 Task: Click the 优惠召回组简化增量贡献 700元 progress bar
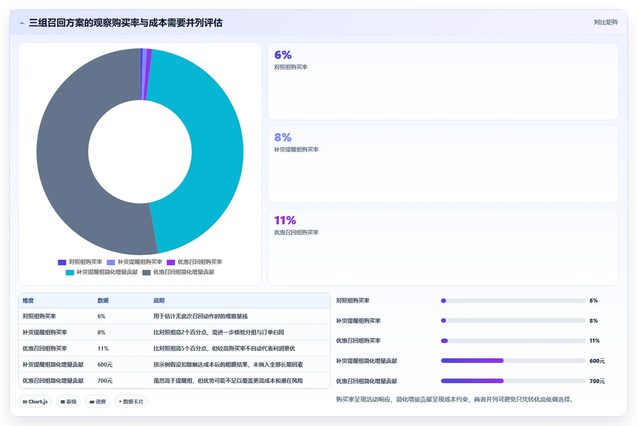pos(513,381)
